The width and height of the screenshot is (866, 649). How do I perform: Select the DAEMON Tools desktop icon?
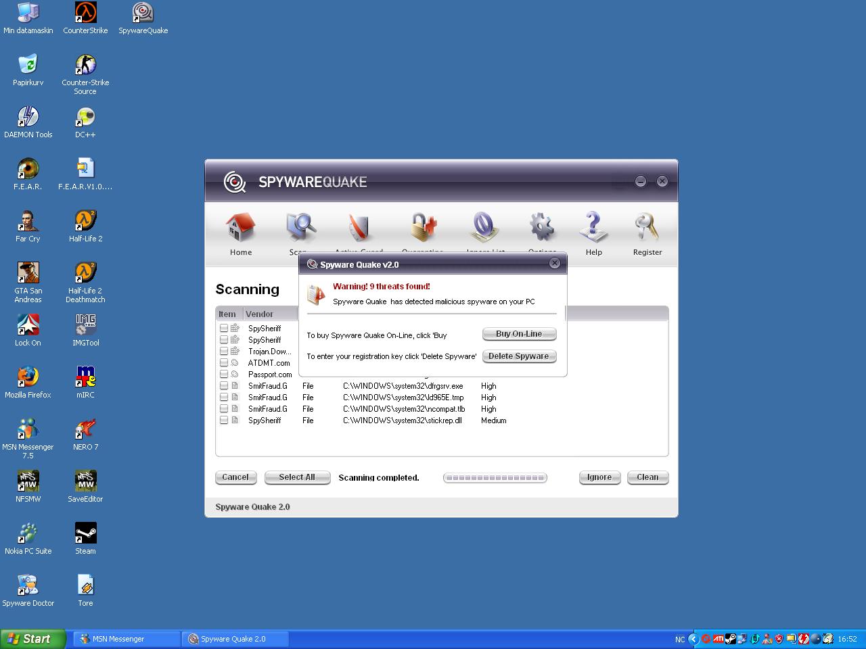[x=28, y=122]
